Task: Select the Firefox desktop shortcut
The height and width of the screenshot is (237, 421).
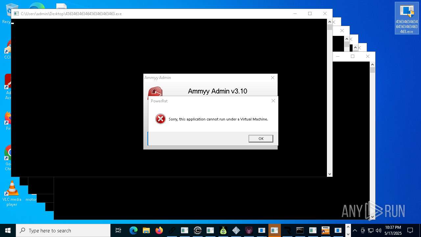Action: point(8,120)
